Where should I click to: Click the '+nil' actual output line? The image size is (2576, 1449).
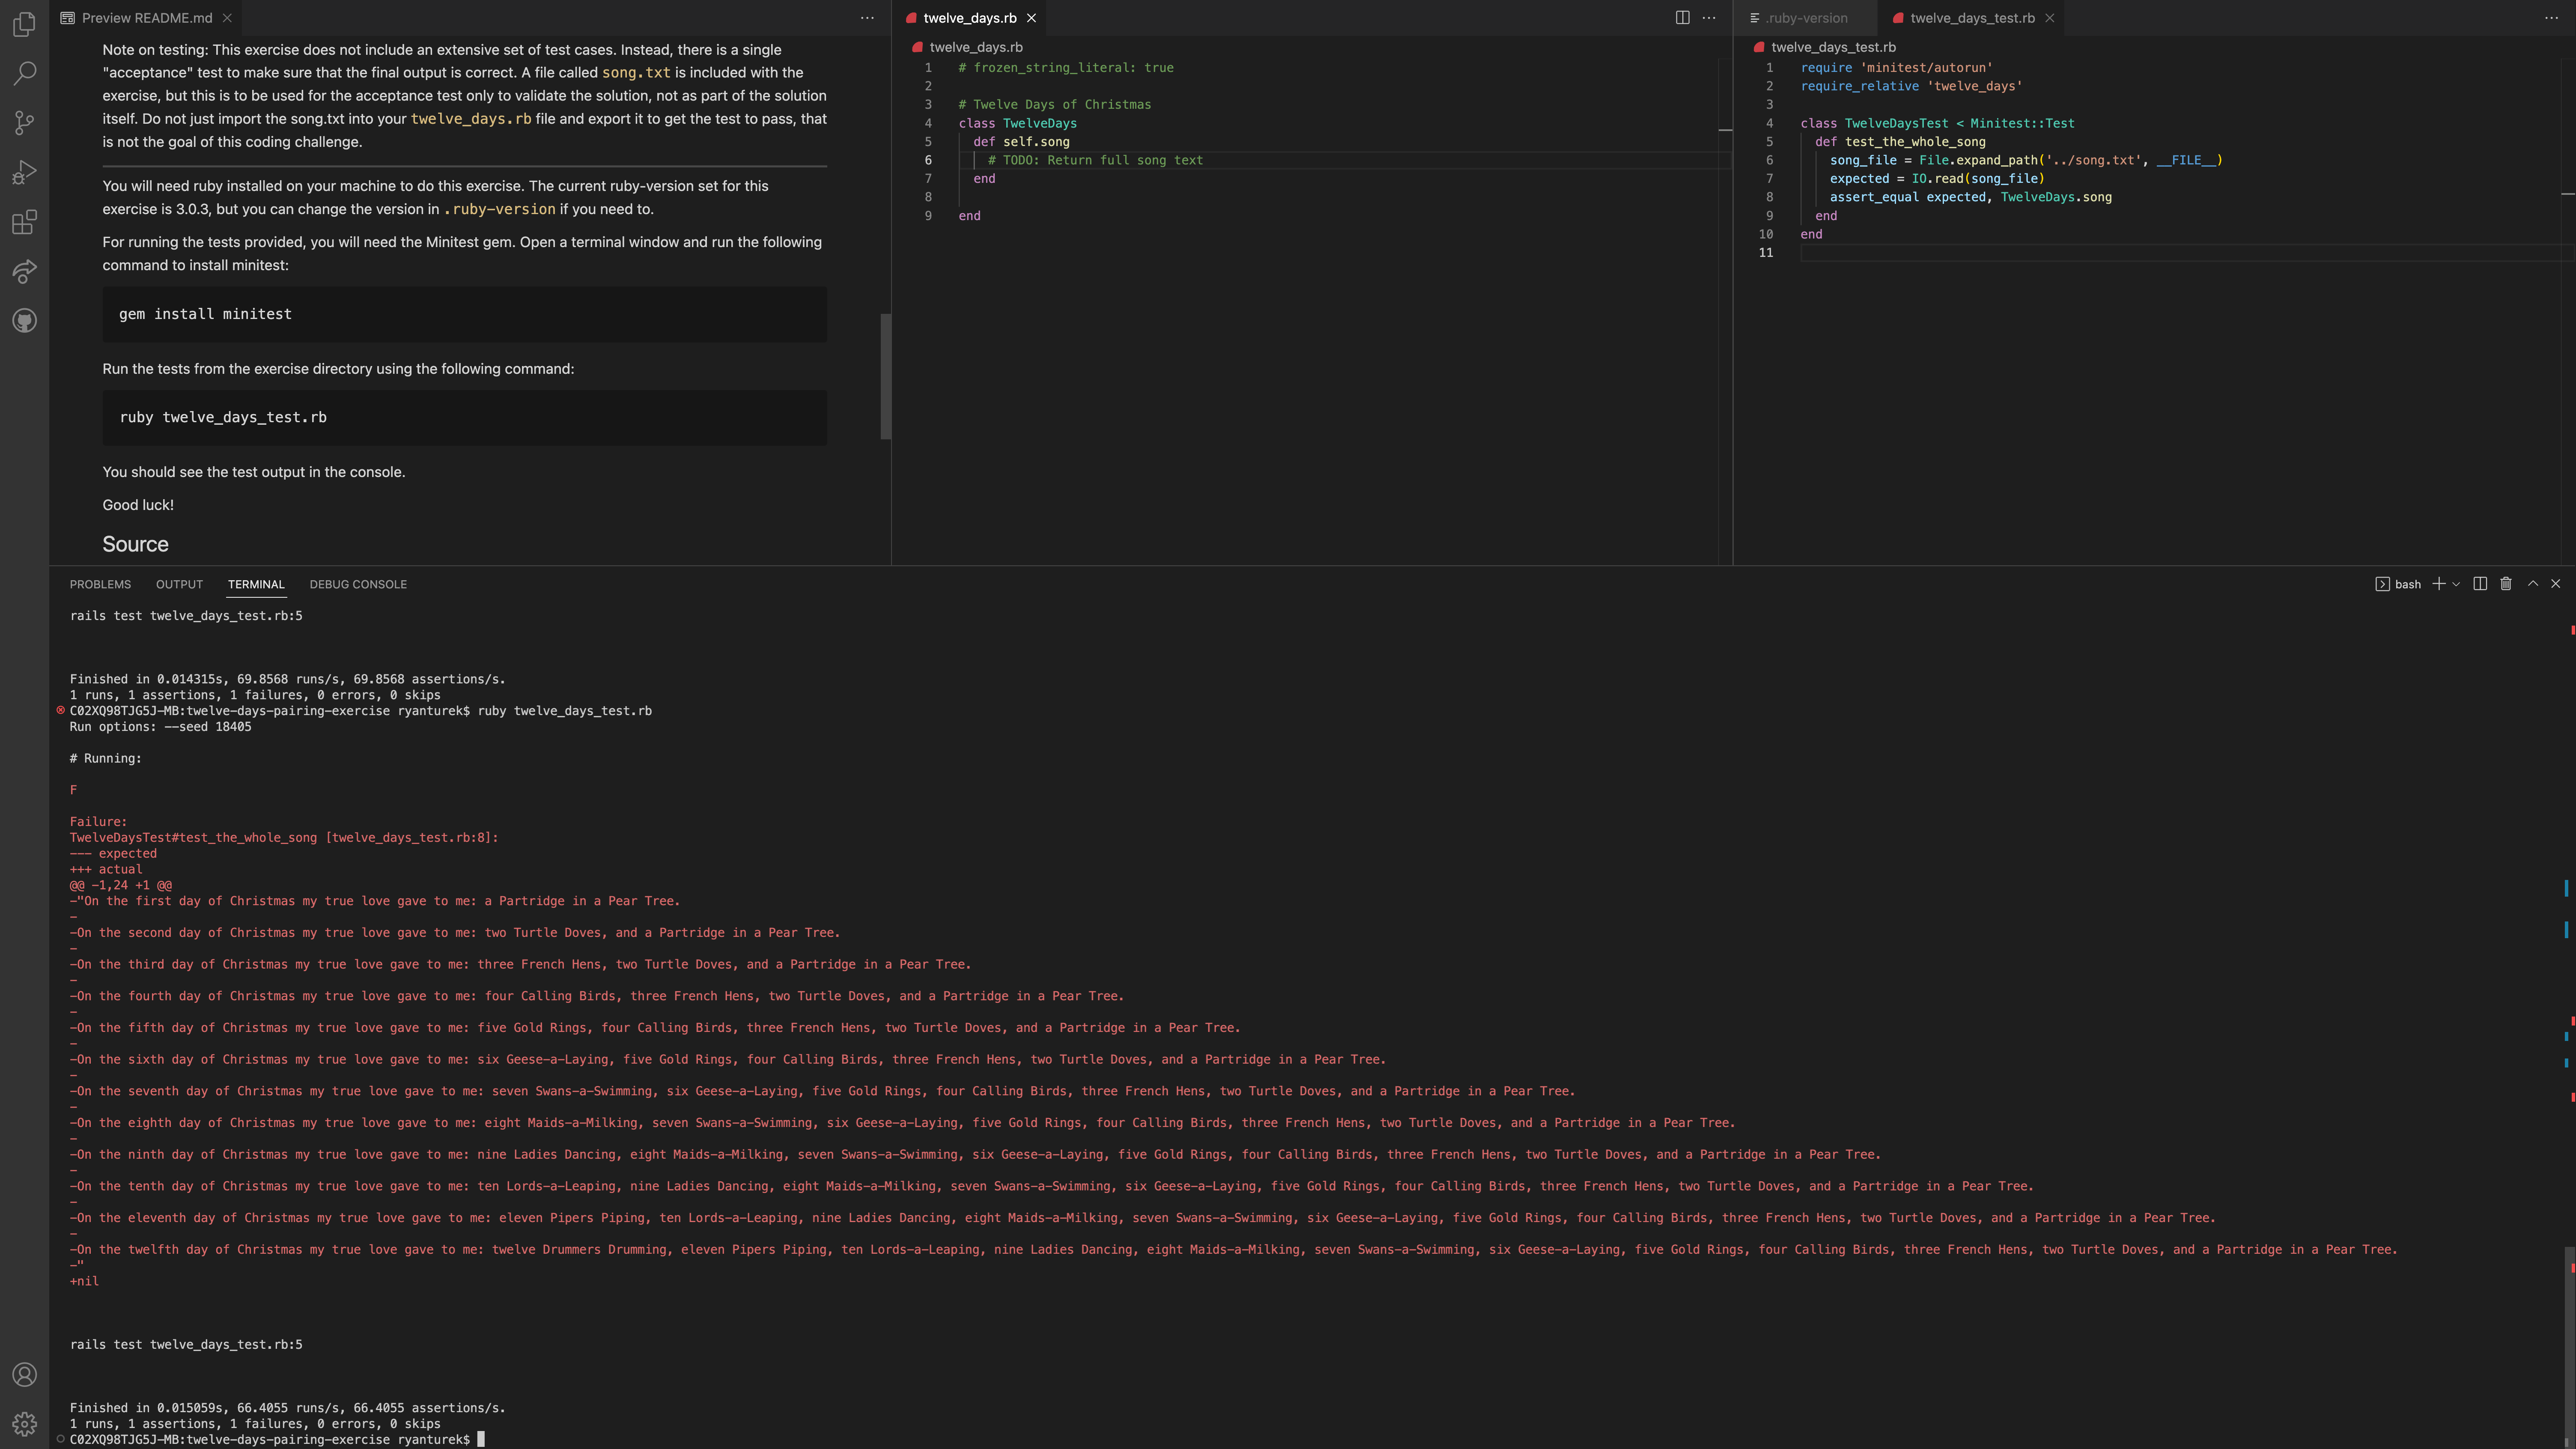click(x=84, y=1281)
